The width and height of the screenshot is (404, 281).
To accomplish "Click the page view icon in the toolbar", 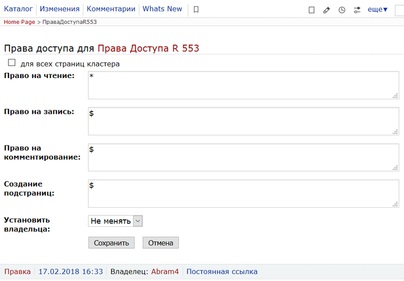I will [x=312, y=10].
